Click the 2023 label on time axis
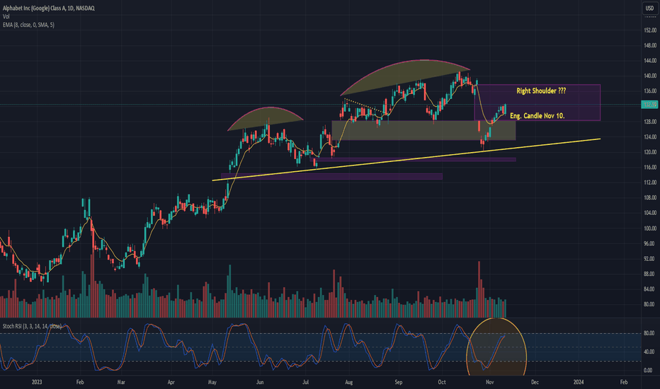 pos(37,382)
